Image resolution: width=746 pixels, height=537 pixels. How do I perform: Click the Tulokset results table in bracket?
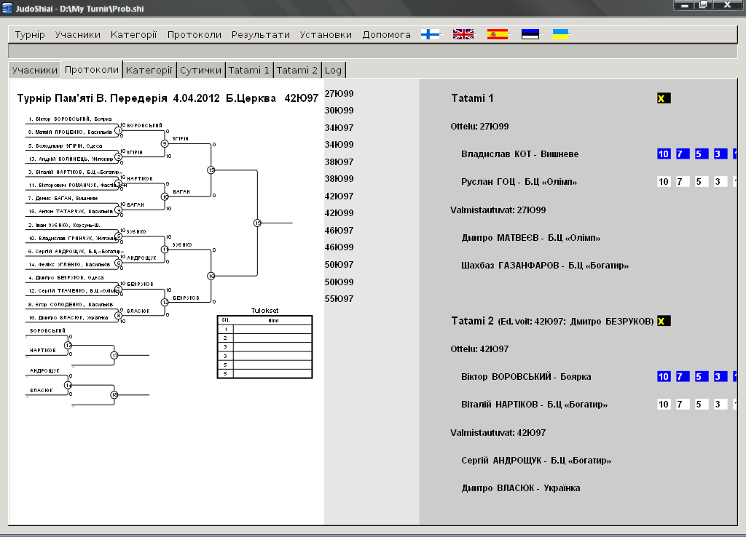pos(264,346)
